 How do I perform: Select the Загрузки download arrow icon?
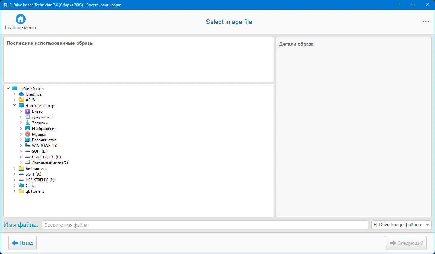[x=28, y=123]
